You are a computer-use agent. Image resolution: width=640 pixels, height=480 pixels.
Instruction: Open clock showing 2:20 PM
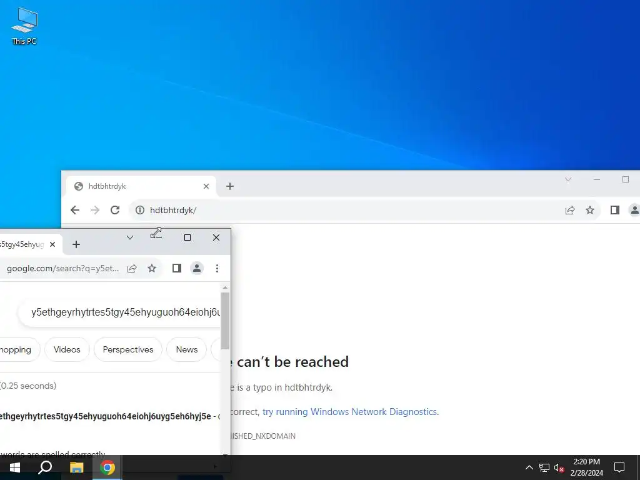(x=586, y=467)
